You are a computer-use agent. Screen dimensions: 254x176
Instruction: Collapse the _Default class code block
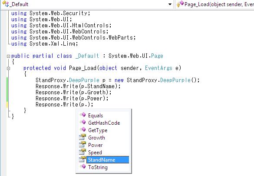[8, 56]
